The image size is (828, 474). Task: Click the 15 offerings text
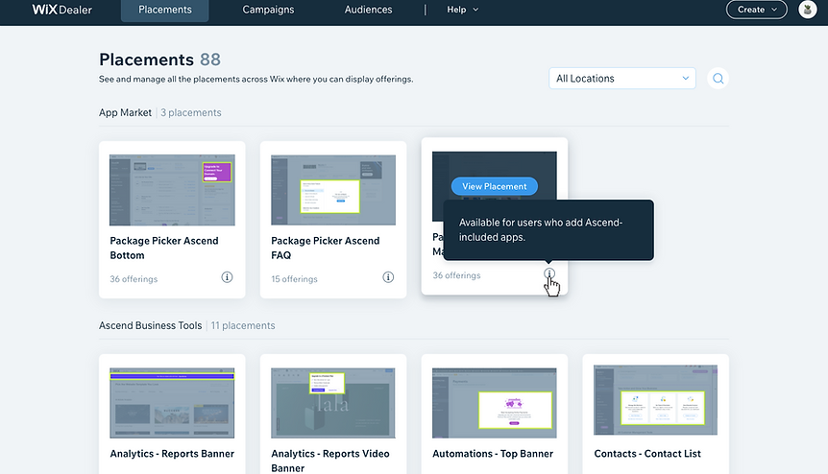pyautogui.click(x=294, y=279)
